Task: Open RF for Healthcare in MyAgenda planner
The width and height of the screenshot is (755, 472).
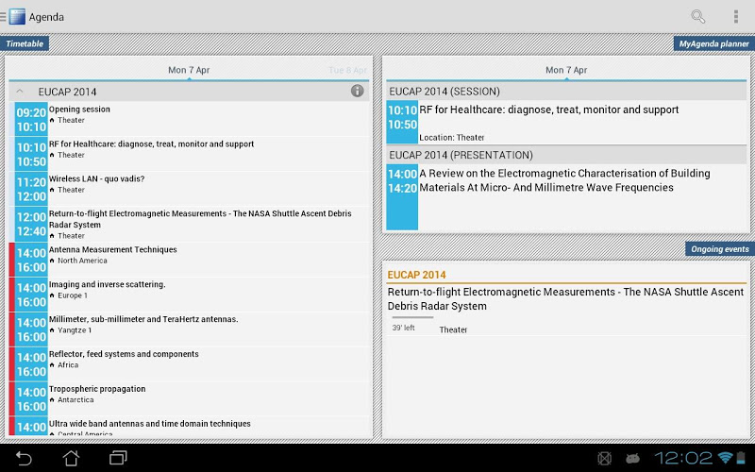Action: click(566, 123)
